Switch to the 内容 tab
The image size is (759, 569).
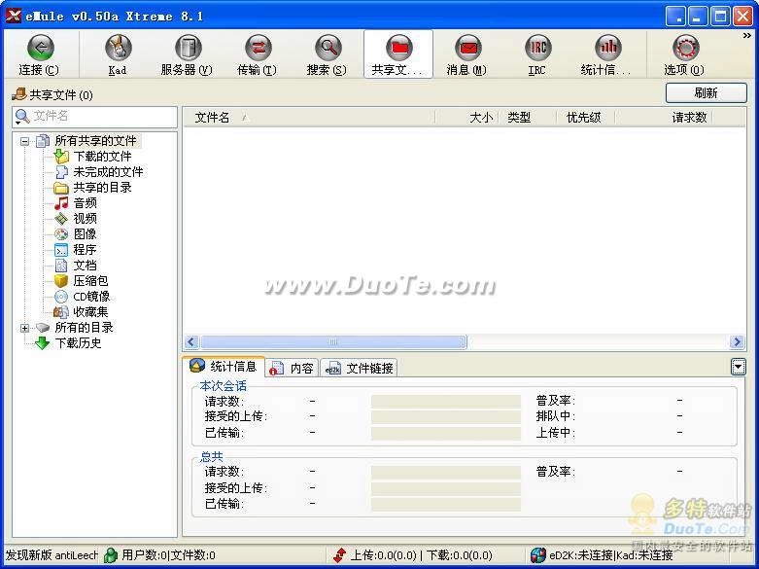click(293, 369)
